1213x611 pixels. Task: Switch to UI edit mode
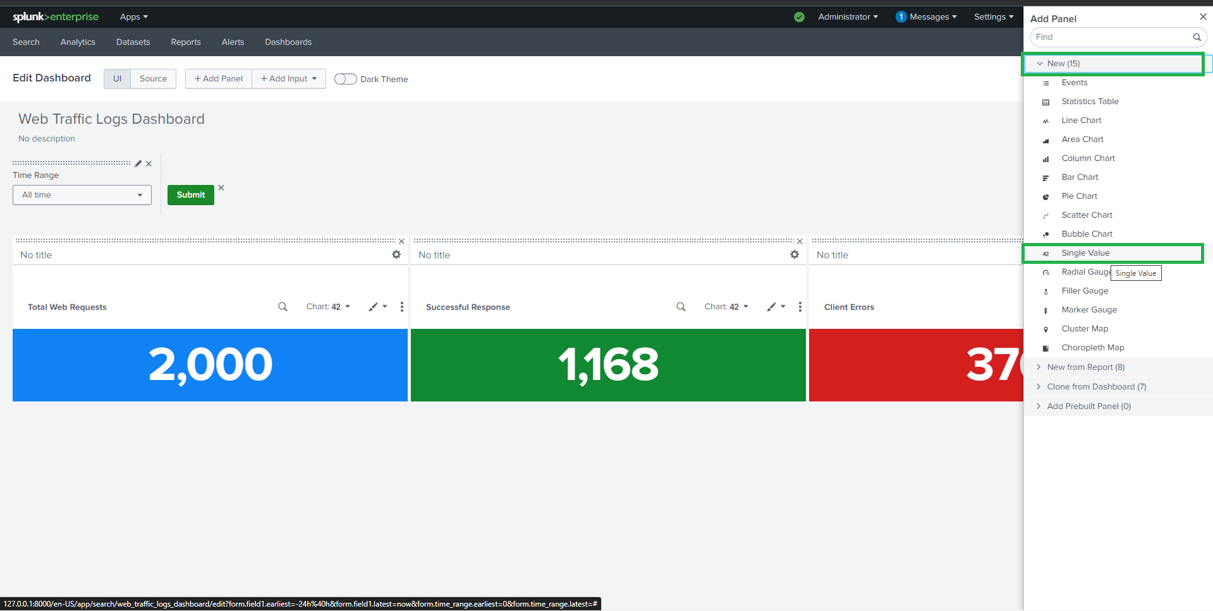click(x=118, y=79)
